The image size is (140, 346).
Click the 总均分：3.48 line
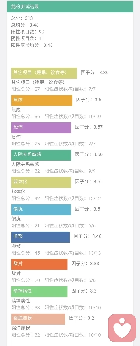pyautogui.click(x=25, y=25)
